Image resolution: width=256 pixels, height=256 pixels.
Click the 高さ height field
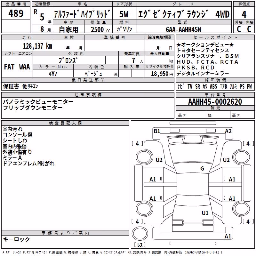point(242,115)
